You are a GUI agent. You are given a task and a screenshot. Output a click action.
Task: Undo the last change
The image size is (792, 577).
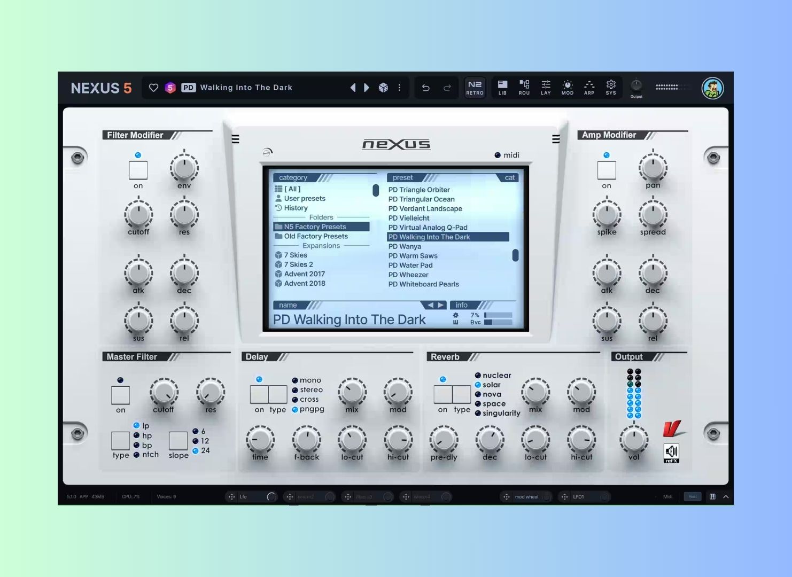tap(426, 88)
